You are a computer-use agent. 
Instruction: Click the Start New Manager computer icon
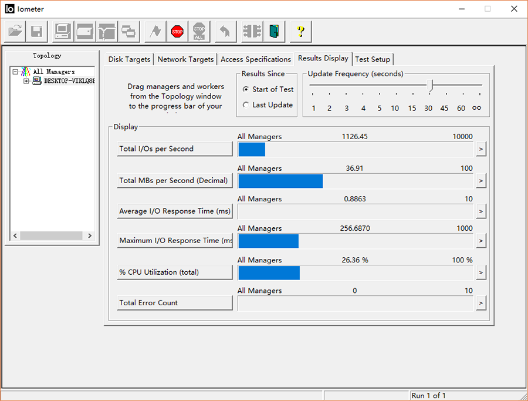(x=63, y=32)
